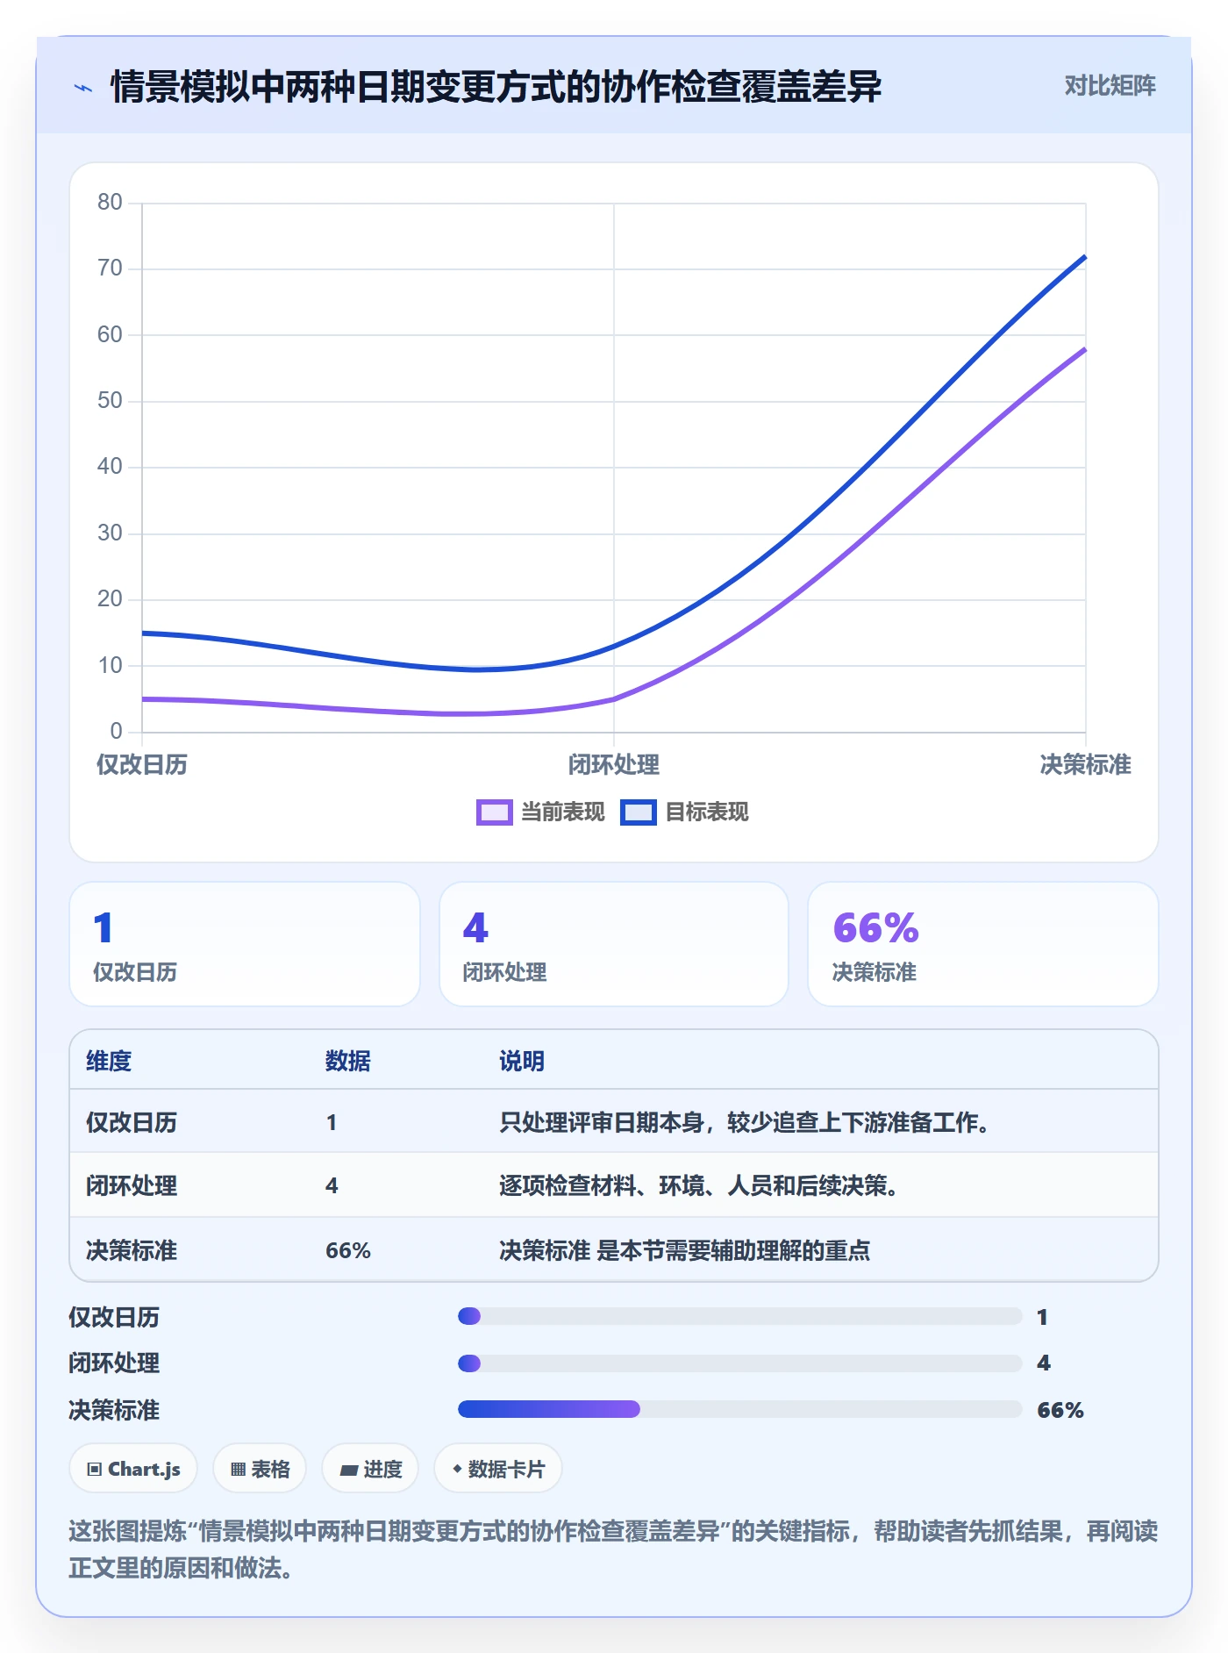
Task: Click the description 决策标准 是本节需要辅助理解的重点
Action: tap(685, 1250)
